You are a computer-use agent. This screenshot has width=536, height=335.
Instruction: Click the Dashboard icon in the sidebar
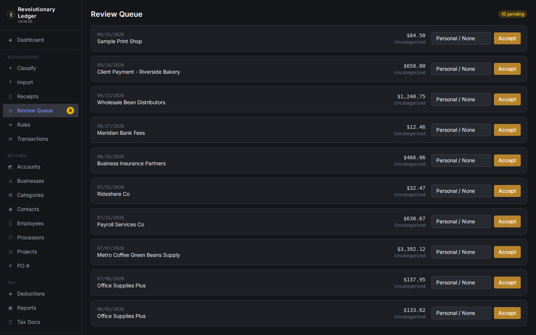10,40
